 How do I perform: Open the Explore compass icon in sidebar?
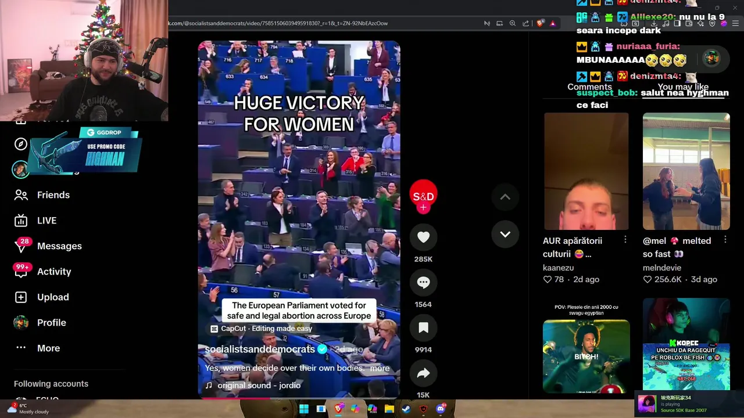pos(21,144)
